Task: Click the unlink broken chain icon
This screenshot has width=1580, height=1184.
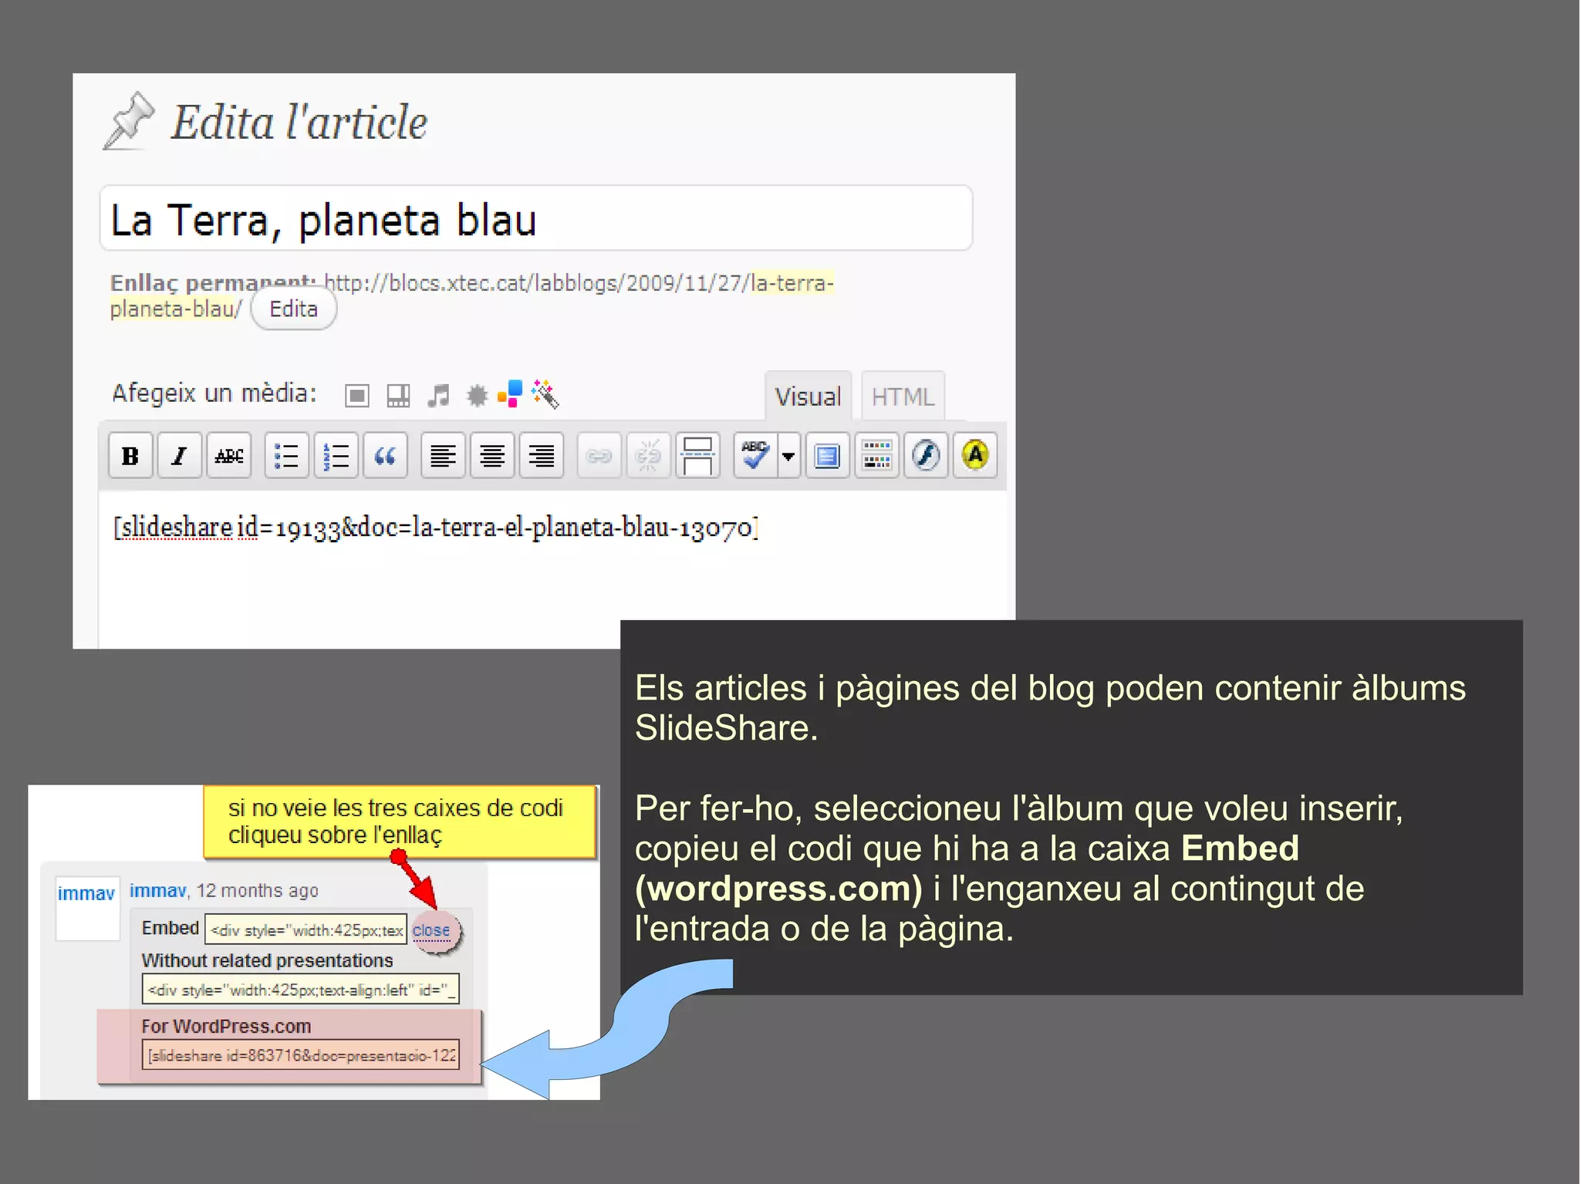Action: coord(648,456)
